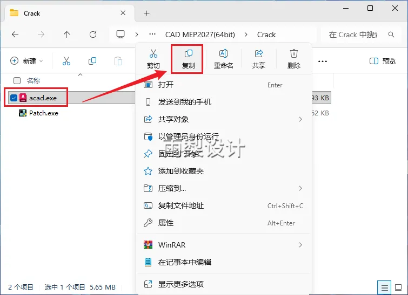
Task: Choose 复制文件地址 from the context menu
Action: 224,205
